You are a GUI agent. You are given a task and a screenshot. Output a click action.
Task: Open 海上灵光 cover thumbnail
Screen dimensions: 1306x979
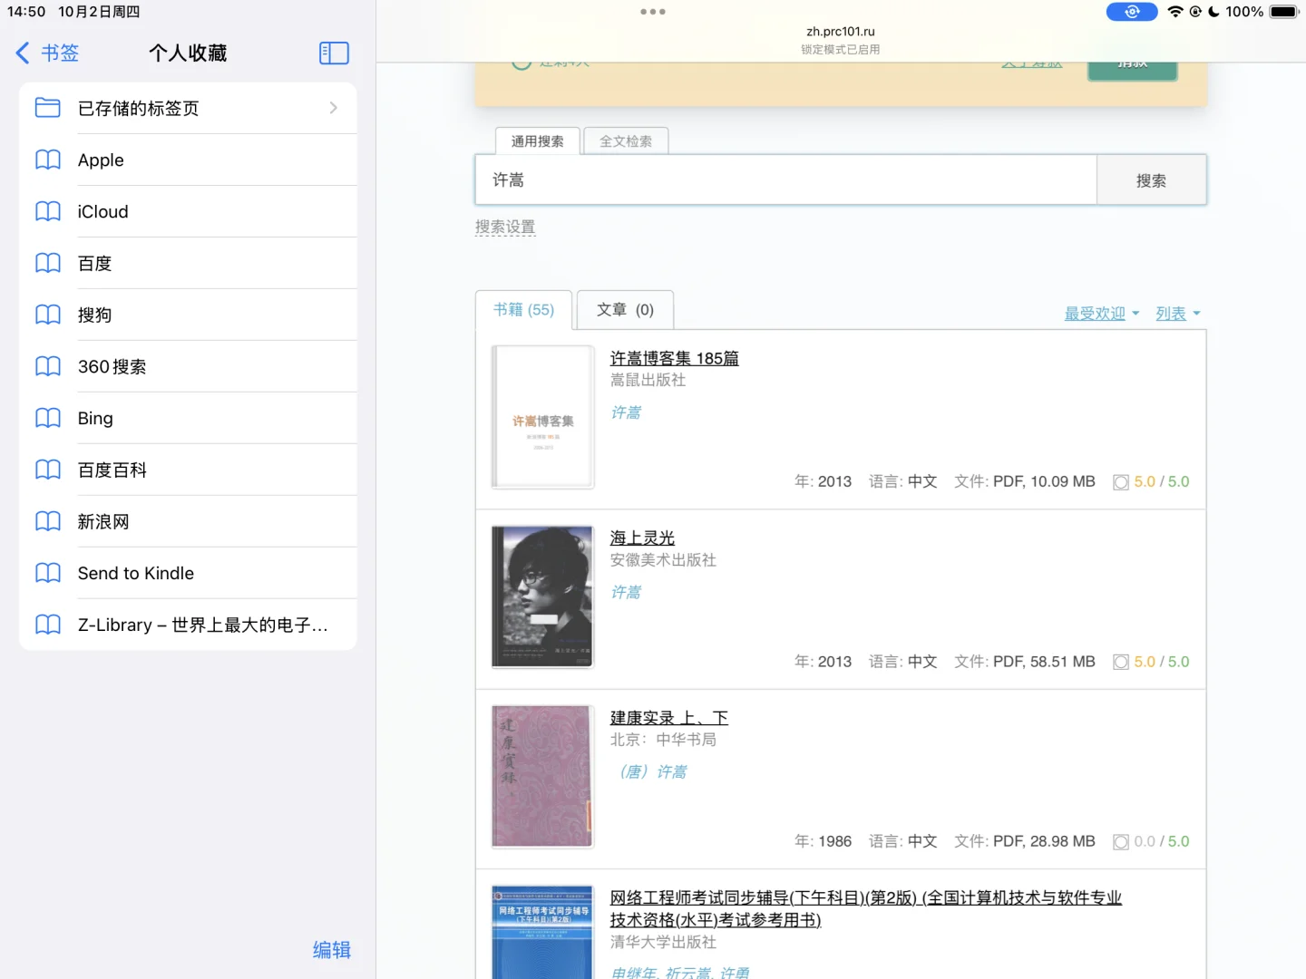point(542,596)
